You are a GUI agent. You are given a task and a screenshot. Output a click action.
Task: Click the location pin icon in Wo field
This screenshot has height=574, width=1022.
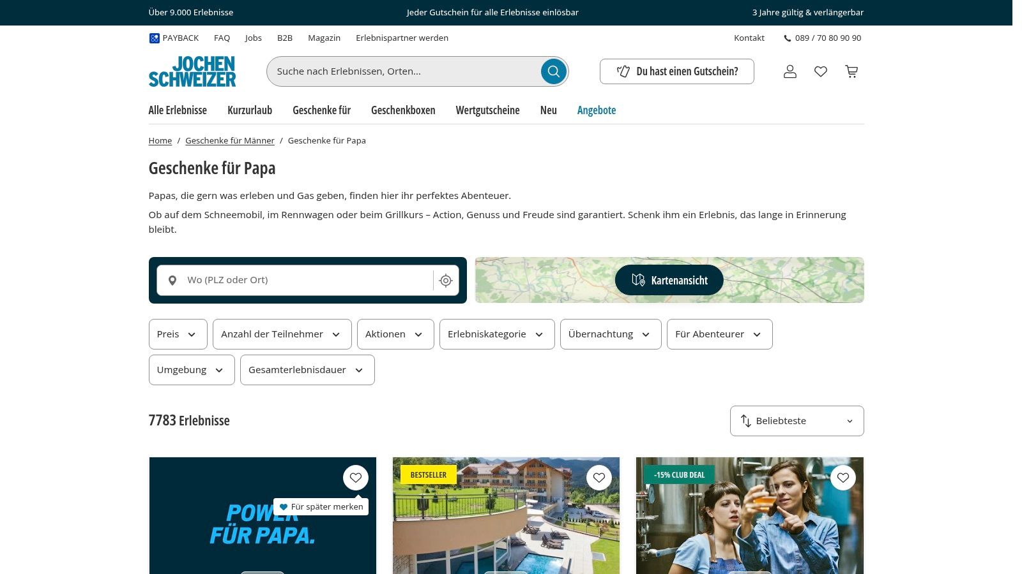172,281
